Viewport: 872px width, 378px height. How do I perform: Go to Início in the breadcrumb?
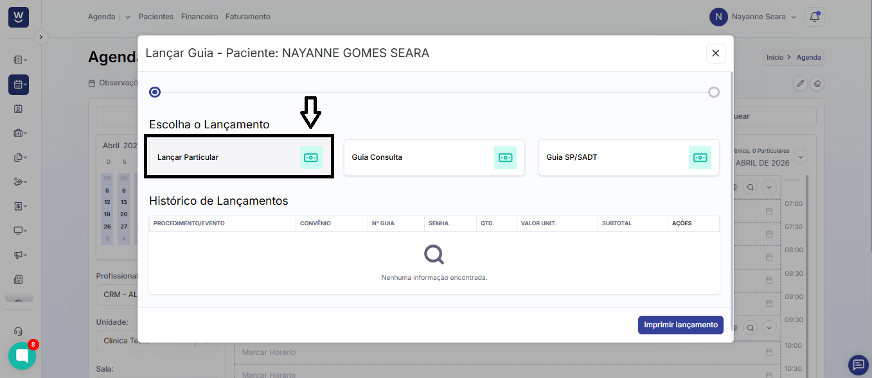[x=775, y=57]
